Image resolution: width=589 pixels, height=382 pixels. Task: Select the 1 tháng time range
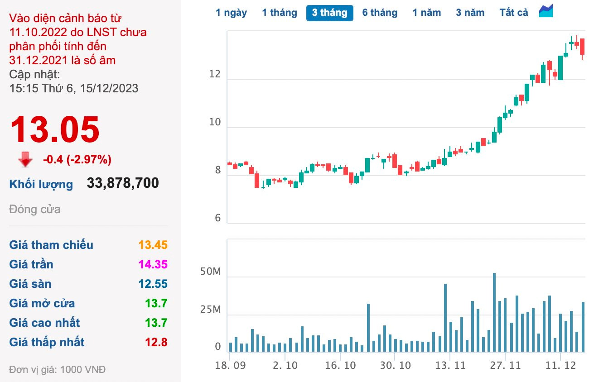[280, 13]
